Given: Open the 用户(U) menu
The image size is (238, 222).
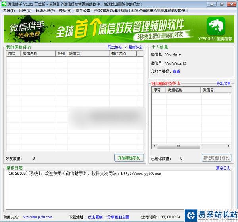Looking at the screenshot, I should pos(25,11).
